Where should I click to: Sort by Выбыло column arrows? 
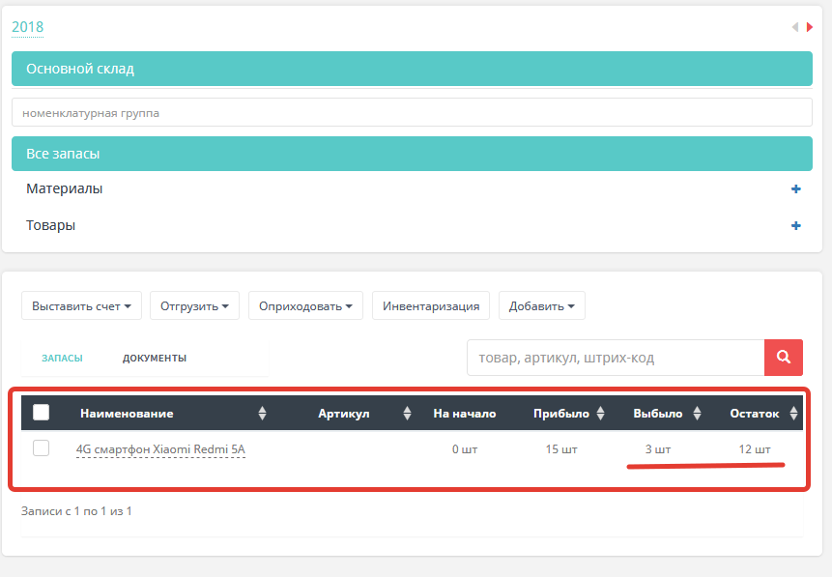[697, 414]
